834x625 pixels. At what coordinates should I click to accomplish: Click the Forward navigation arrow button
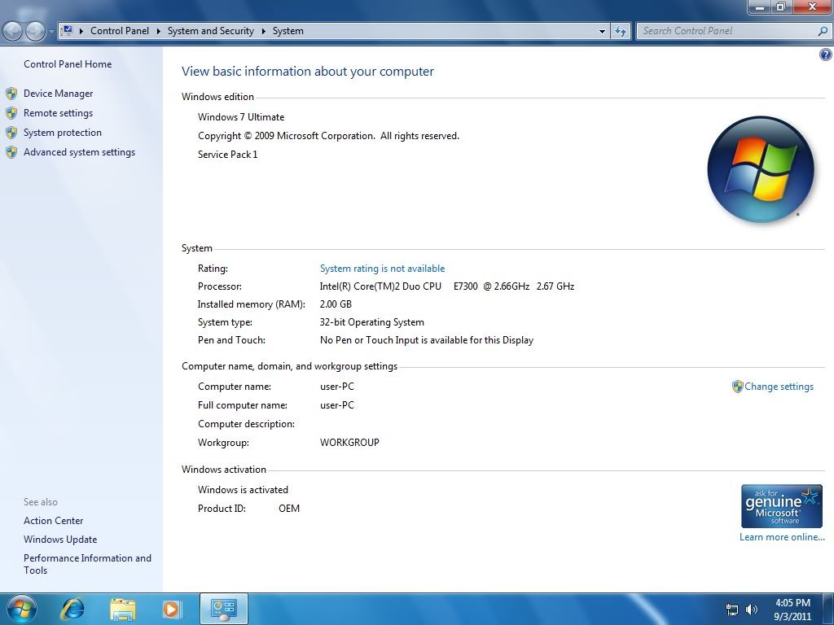pos(35,32)
